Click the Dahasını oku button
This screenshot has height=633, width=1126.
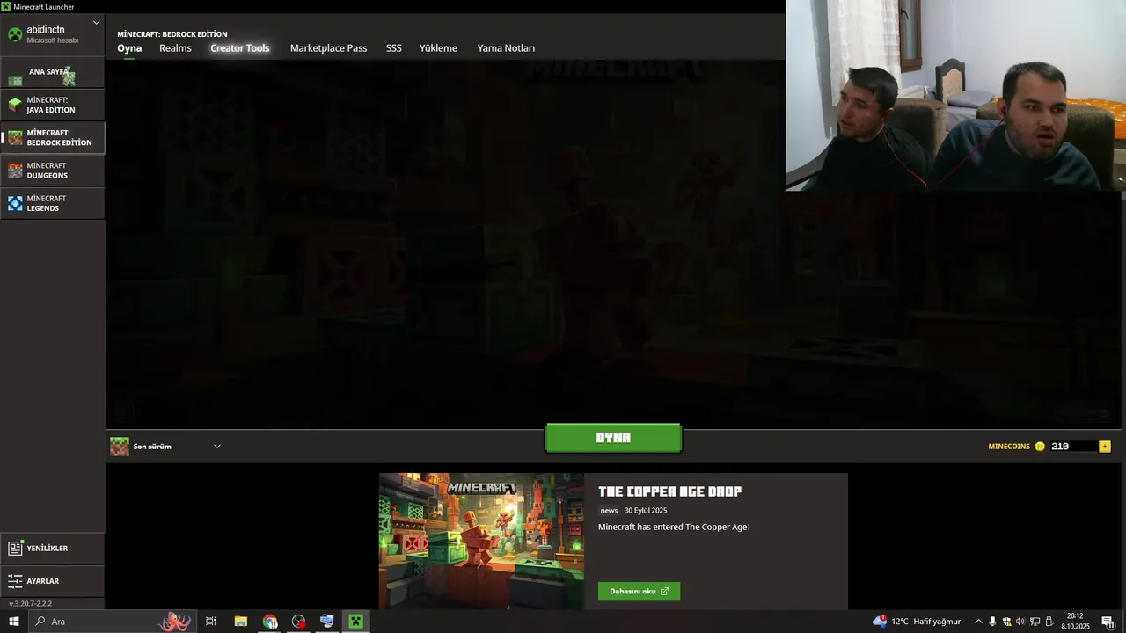639,592
